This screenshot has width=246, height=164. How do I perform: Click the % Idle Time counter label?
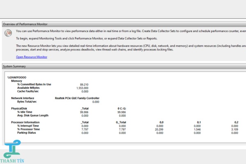click(26, 112)
